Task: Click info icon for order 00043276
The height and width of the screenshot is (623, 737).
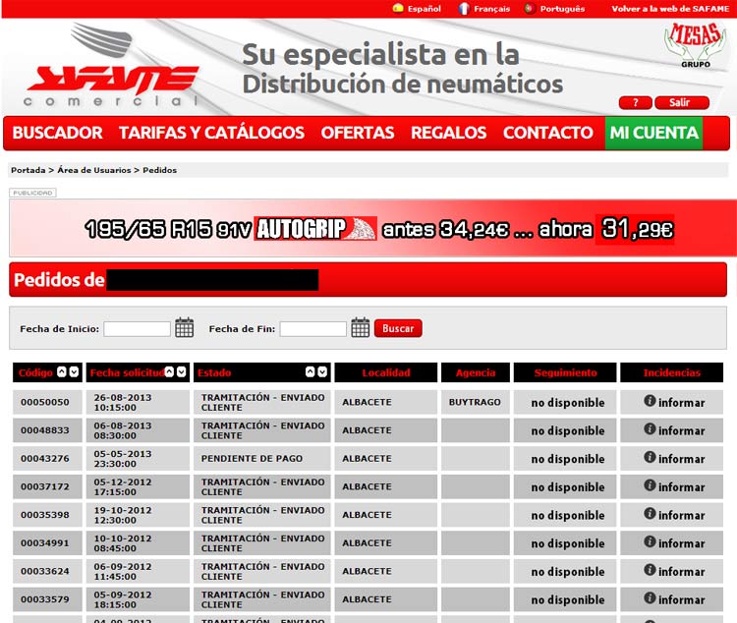Action: coord(650,457)
